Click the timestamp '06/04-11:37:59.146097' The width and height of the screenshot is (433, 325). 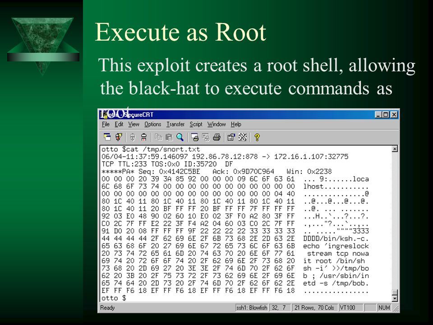(145, 157)
